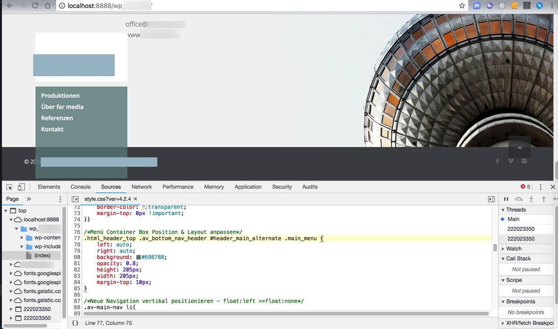Close the style.css?ver=4.2.4 tab

[x=135, y=199]
